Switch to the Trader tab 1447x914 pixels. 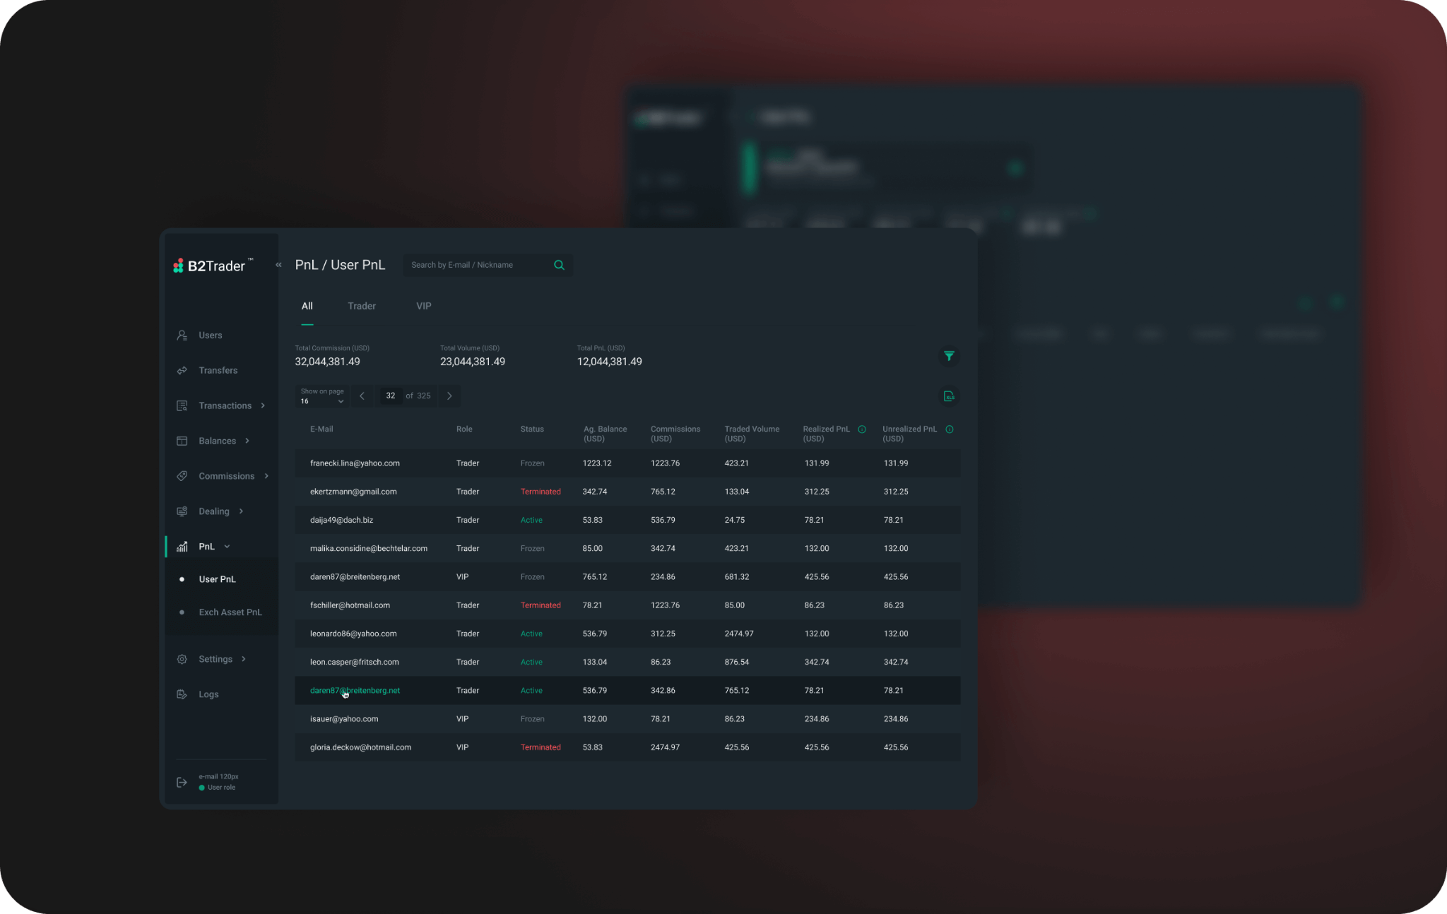point(362,306)
